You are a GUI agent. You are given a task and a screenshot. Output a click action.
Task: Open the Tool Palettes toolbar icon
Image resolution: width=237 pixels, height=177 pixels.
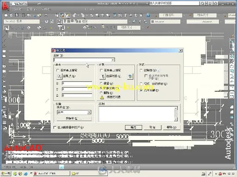click(x=125, y=15)
